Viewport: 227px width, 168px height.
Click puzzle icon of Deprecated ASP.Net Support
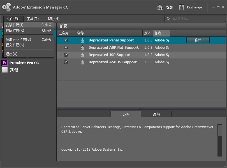click(82, 48)
